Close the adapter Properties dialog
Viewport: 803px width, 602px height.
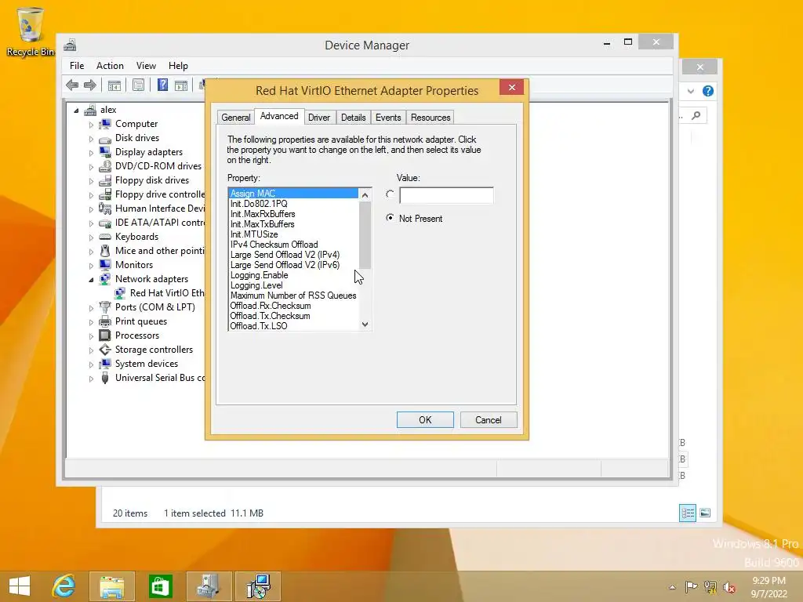pyautogui.click(x=511, y=88)
